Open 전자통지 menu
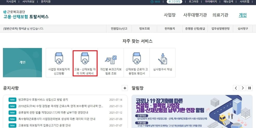This screenshot has height=128, width=256. pos(170,29)
